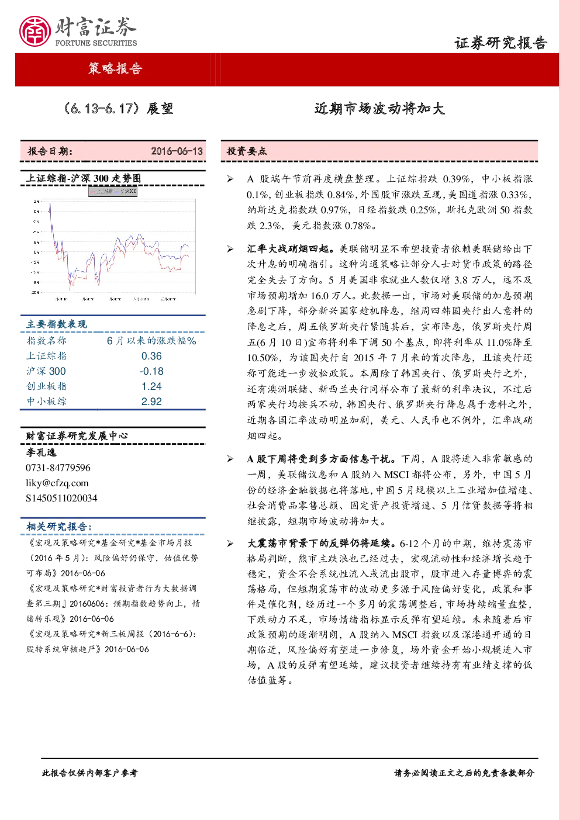Viewport: 580px width, 820px height.
Task: Open the 新三板周报 related report
Action: pyautogui.click(x=111, y=641)
